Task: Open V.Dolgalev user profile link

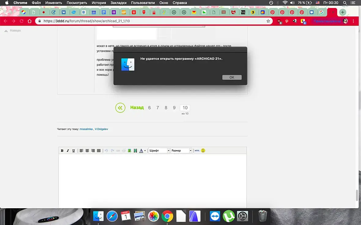Action: (x=101, y=129)
